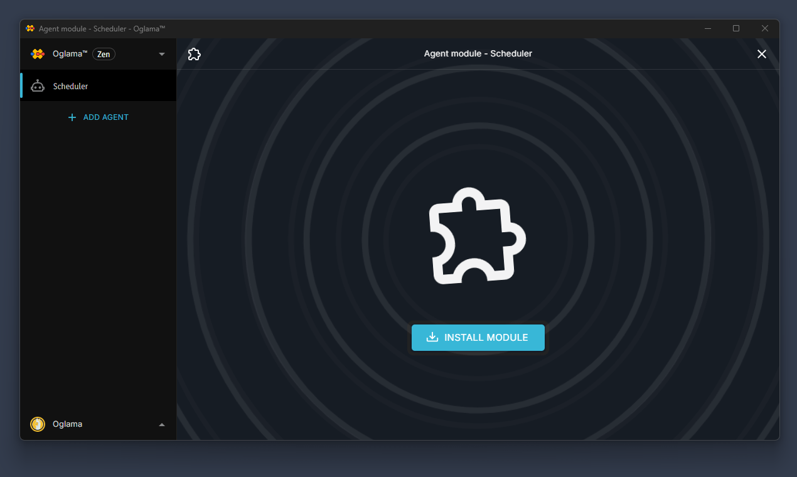The height and width of the screenshot is (477, 797).
Task: Collapse the Oglama account section chevron
Action: pyautogui.click(x=161, y=424)
